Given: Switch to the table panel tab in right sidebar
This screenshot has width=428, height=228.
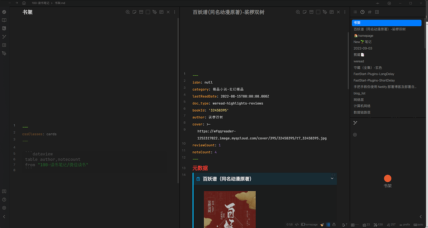Looking at the screenshot, I should click(x=377, y=12).
